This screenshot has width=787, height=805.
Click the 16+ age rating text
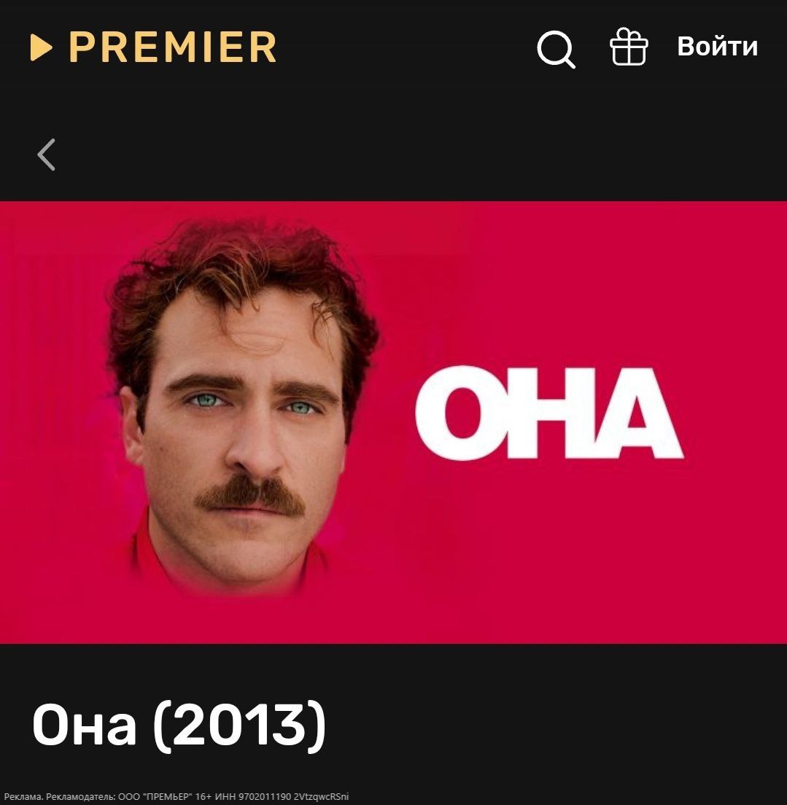203,797
